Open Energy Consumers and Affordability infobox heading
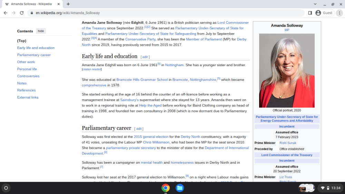 pyautogui.click(x=287, y=119)
